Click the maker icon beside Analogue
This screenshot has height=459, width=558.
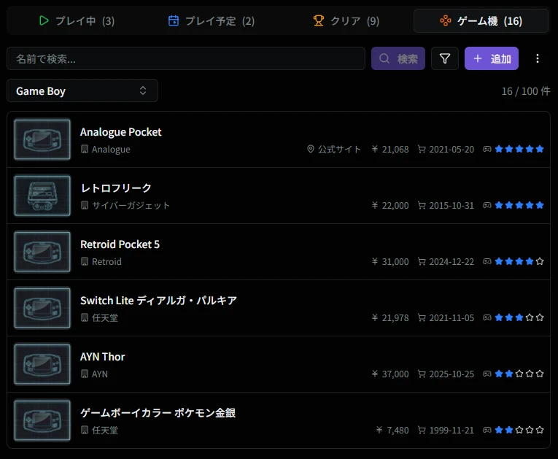[x=85, y=149]
